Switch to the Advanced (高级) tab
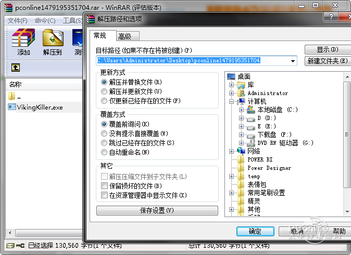Screen dimensions: 351x255 coord(128,36)
